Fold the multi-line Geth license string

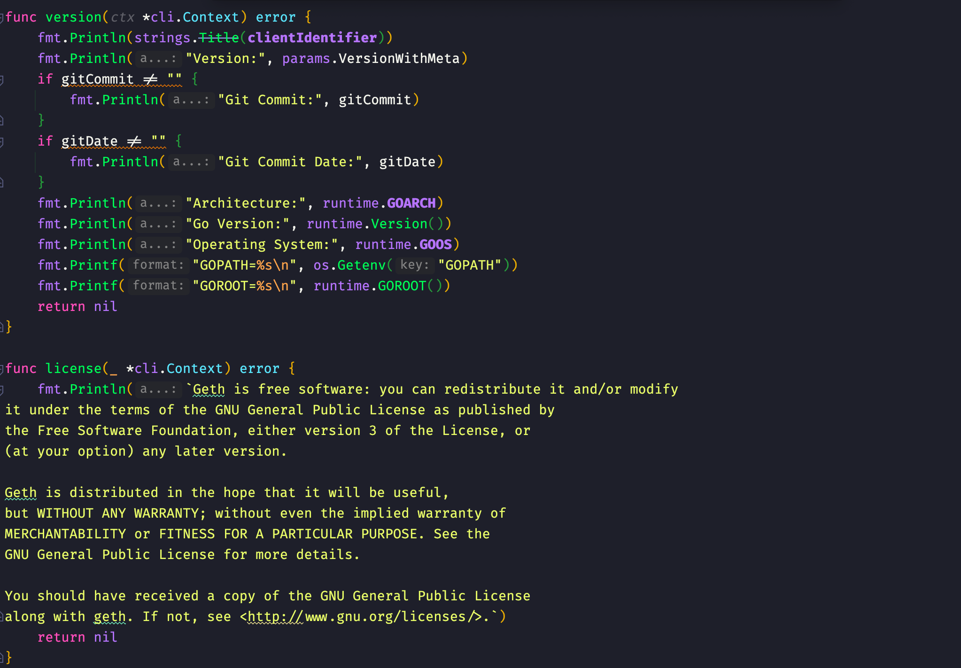(2, 389)
